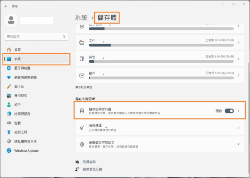The width and height of the screenshot is (250, 178).
Task: Select 協助工具 label in sidebar
Action: click(21, 132)
